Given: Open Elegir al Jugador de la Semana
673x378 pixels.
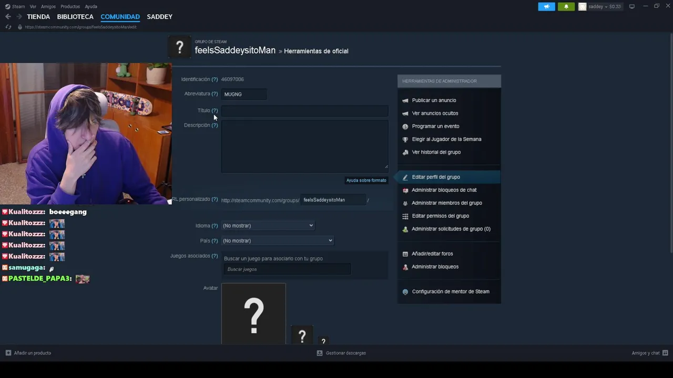Looking at the screenshot, I should point(447,139).
